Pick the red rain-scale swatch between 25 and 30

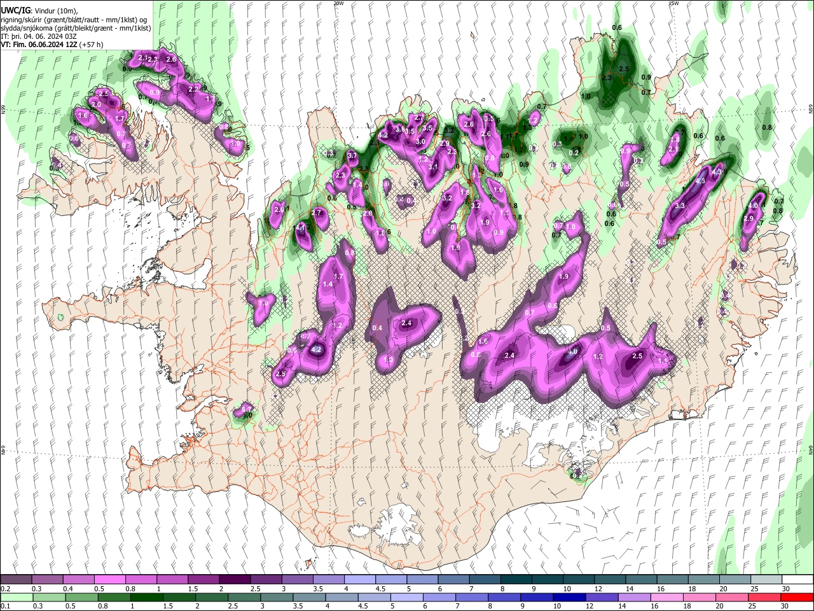coord(764,598)
